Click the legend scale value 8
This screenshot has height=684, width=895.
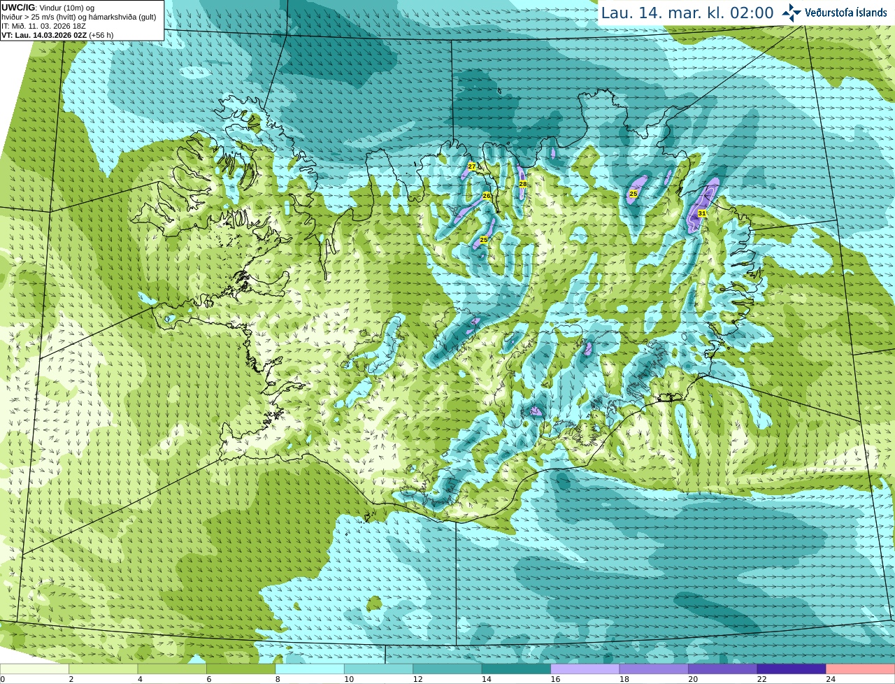pyautogui.click(x=278, y=679)
